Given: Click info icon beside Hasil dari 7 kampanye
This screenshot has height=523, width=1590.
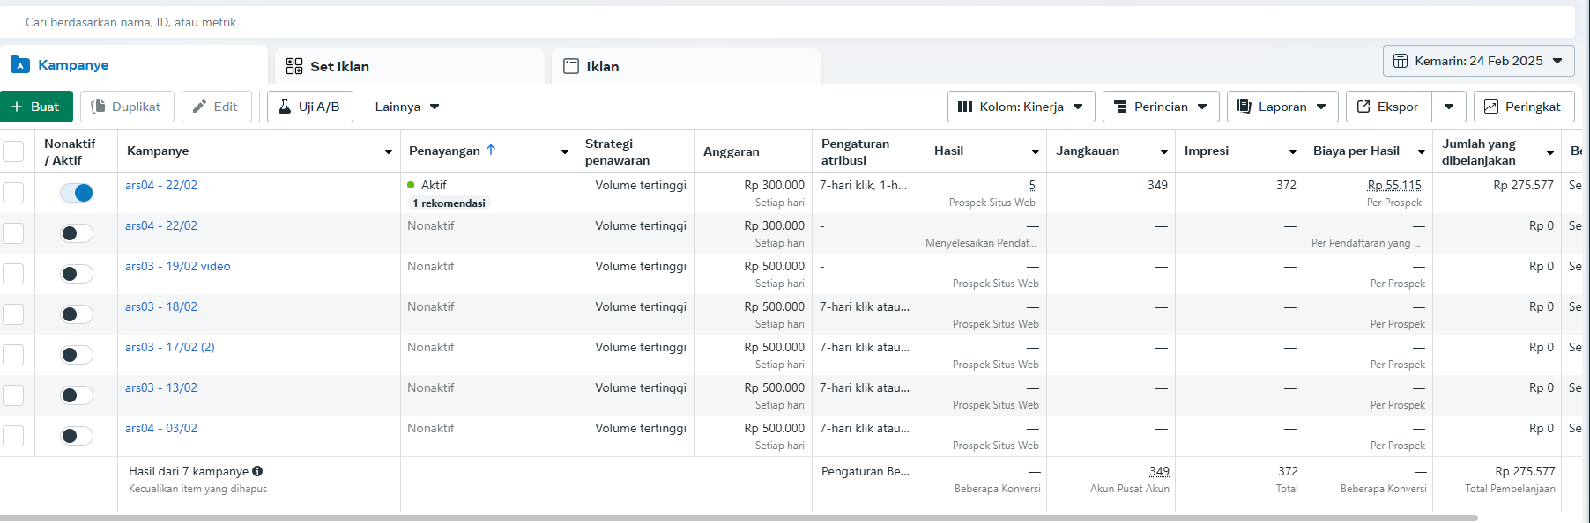Looking at the screenshot, I should coord(257,471).
